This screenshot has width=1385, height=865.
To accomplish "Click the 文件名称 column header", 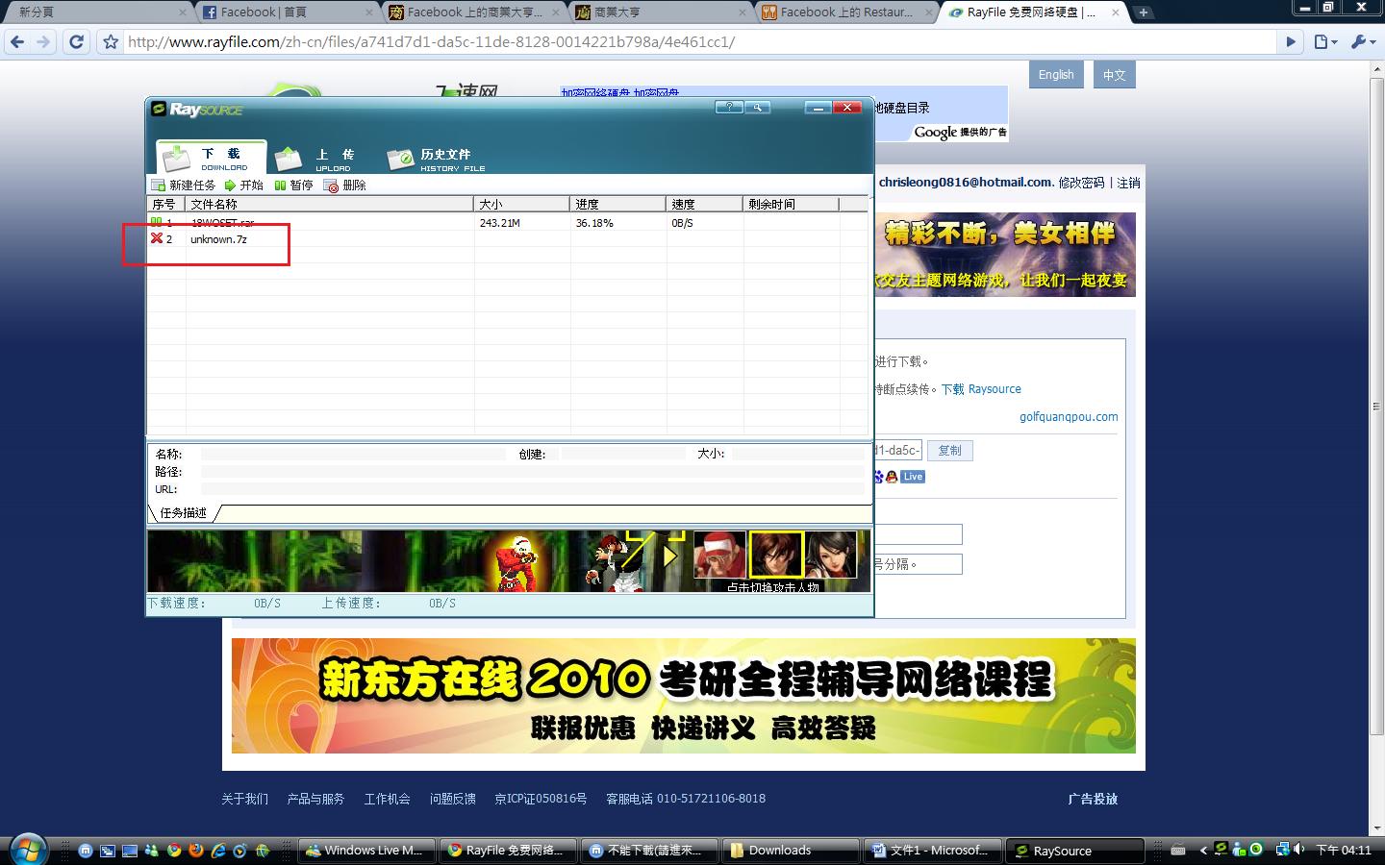I will [x=330, y=204].
